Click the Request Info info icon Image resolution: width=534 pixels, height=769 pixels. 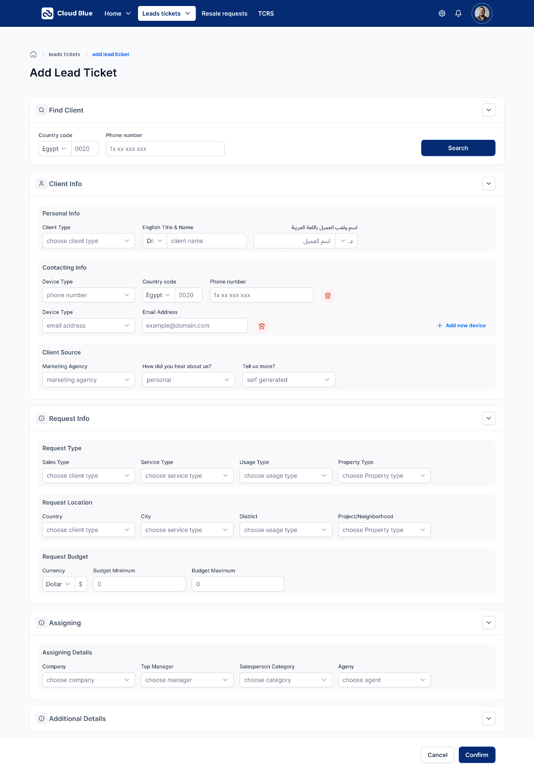pyautogui.click(x=42, y=418)
